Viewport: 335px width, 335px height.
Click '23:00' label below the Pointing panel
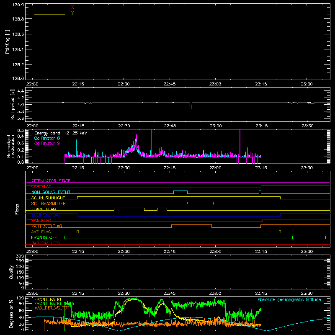215,84
